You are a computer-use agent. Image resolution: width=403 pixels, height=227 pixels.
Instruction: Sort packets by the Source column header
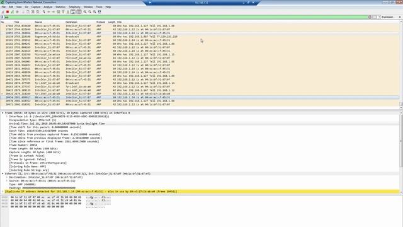38,22
